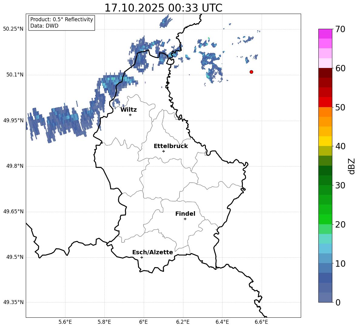Click the 5.6°E longitude label
359x328 pixels.
[x=65, y=322]
